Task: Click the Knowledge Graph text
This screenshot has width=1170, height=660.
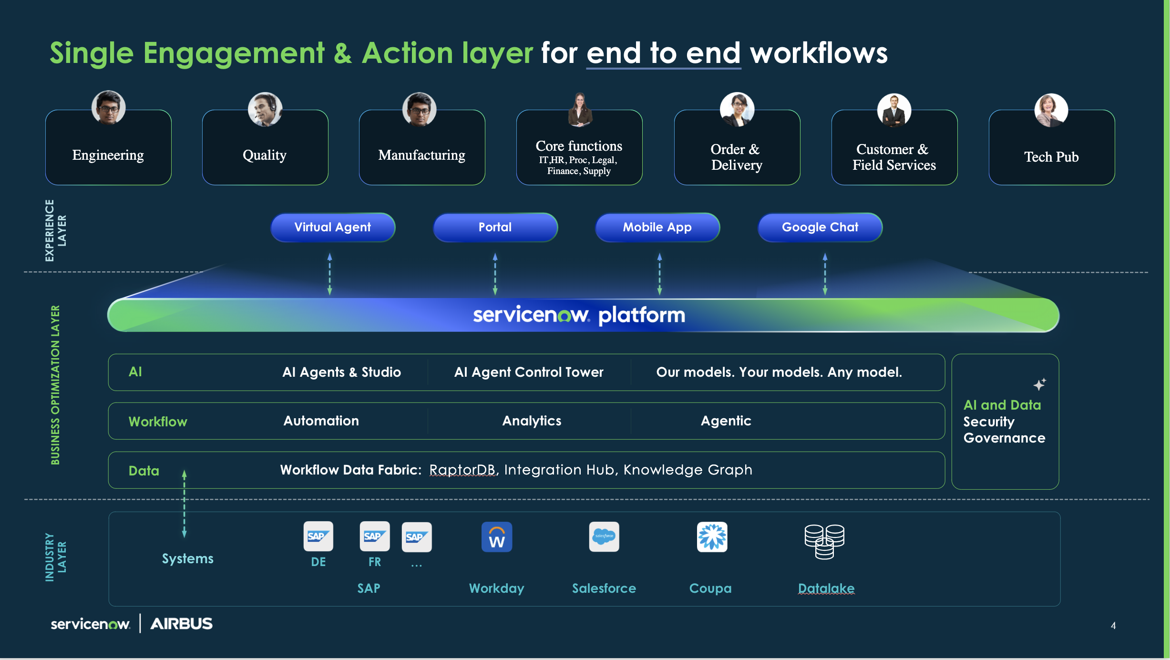Action: (688, 470)
